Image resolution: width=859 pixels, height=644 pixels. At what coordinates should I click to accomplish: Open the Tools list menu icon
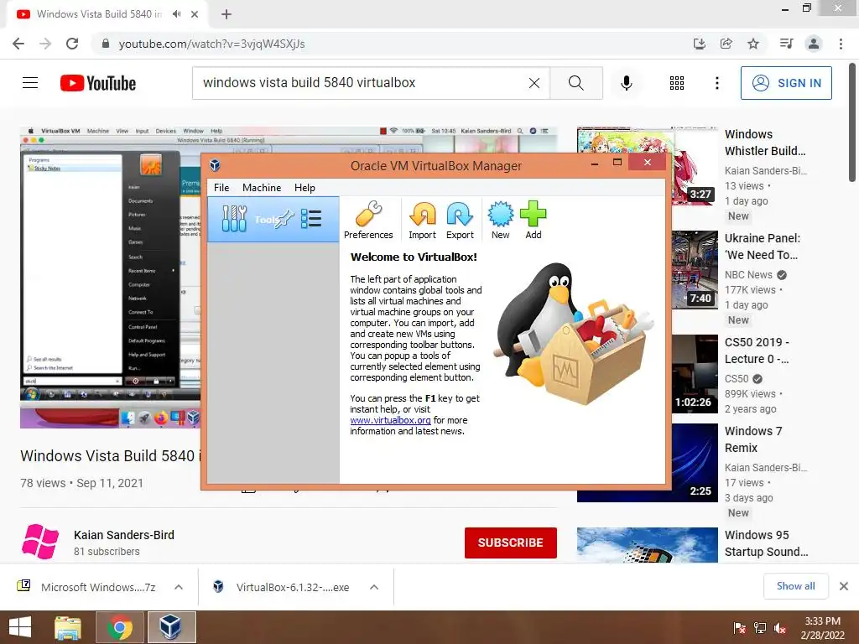[x=311, y=219]
